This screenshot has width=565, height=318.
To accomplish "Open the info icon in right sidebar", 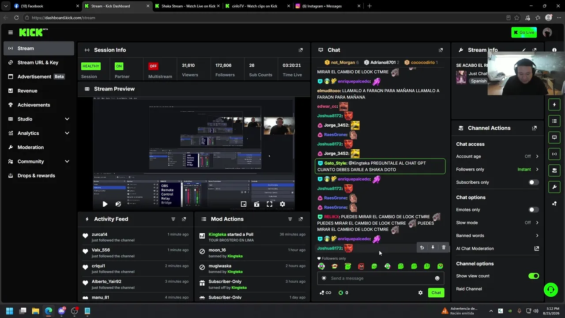I will tap(554, 50).
